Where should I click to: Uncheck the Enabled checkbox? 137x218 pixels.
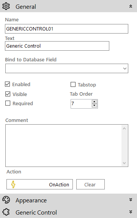click(8, 84)
